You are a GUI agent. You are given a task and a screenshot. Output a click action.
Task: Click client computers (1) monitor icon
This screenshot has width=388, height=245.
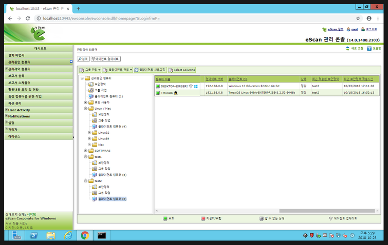[x=91, y=96]
